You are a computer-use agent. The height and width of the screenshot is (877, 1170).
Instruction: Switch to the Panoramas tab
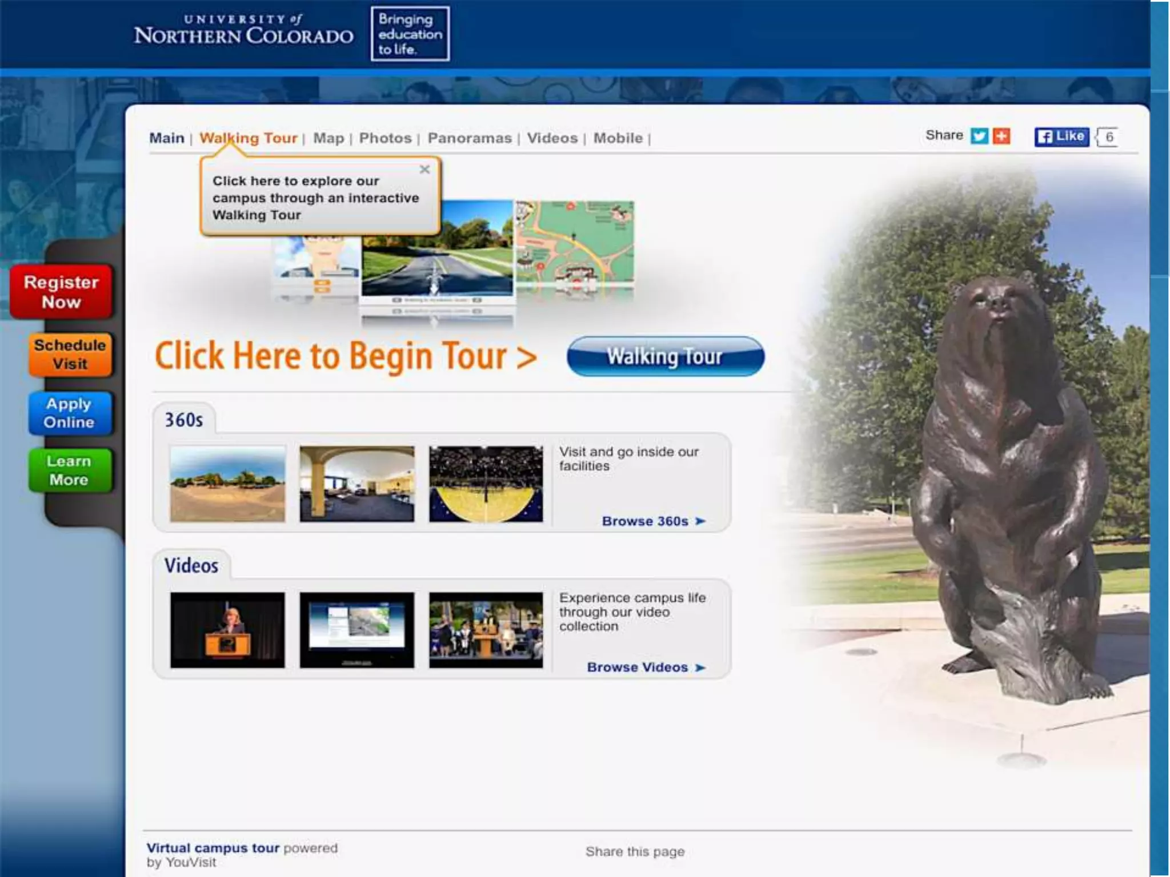[470, 138]
